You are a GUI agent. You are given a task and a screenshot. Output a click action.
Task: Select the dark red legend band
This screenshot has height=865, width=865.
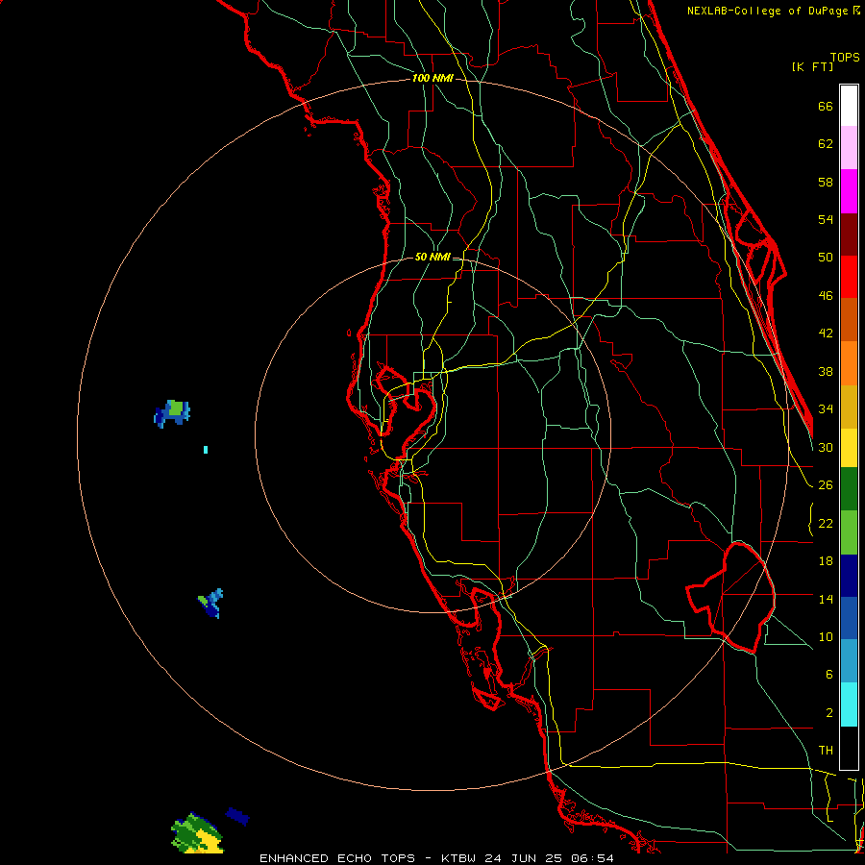click(x=849, y=235)
